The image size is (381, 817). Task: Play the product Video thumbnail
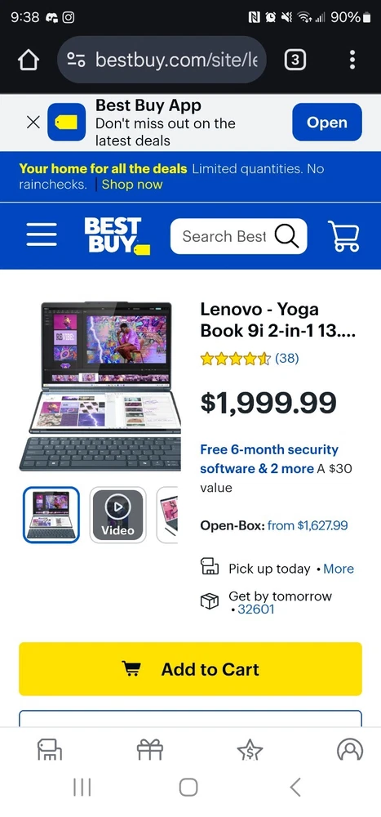tap(117, 515)
